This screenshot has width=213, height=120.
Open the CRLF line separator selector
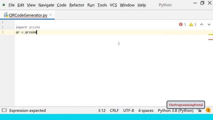[x=114, y=110]
